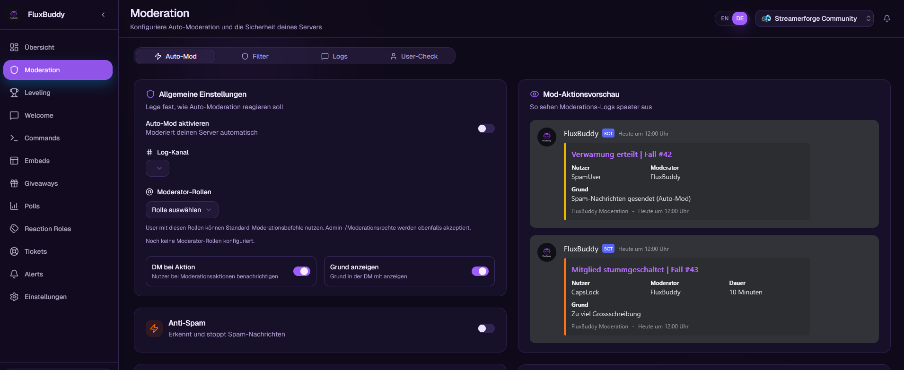The height and width of the screenshot is (370, 904).
Task: Open the Rolle auswählen dropdown
Action: point(182,210)
